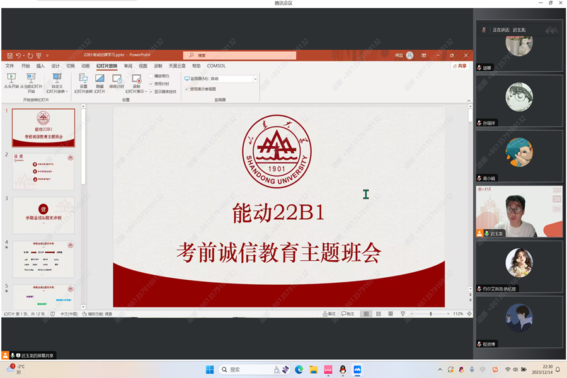Select slide 2 目录 thumbnail
The image size is (567, 378).
point(43,172)
